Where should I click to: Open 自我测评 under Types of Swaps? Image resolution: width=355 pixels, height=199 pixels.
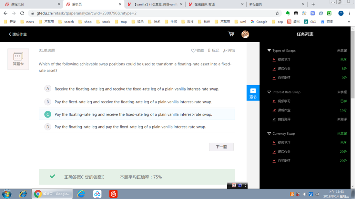pyautogui.click(x=284, y=78)
